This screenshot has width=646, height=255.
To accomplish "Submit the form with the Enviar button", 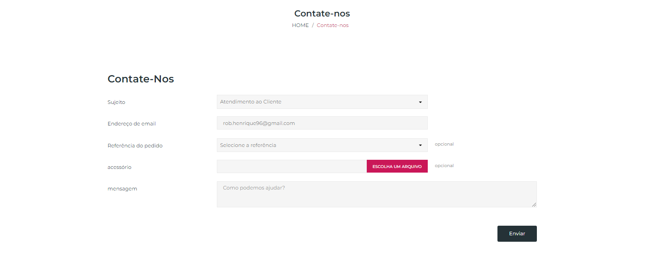I will [x=517, y=233].
